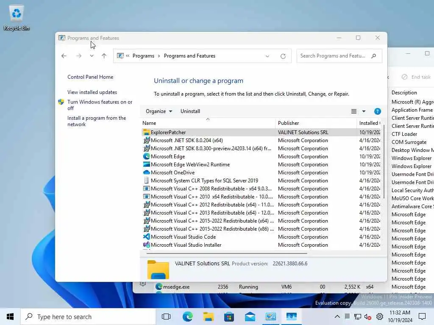Click VALINET Solutions SRL publisher cell

pos(303,132)
